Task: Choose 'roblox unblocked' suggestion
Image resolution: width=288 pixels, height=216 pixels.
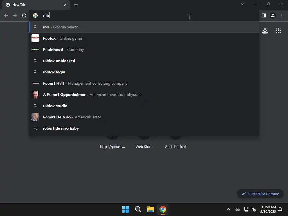Action: pyautogui.click(x=144, y=61)
